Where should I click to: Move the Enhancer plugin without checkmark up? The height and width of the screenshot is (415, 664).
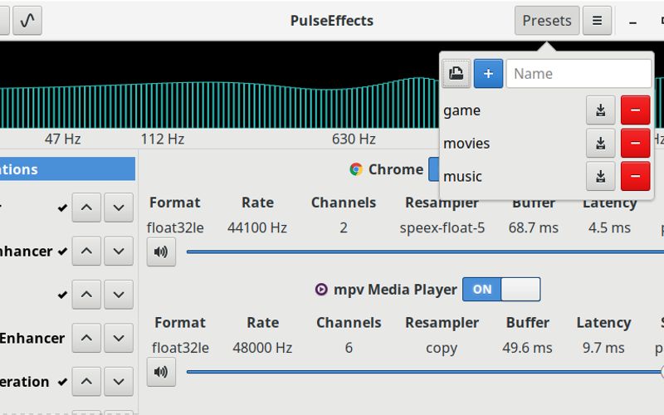pyautogui.click(x=86, y=338)
